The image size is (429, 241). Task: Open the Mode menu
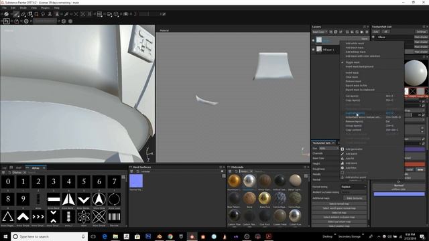(x=23, y=8)
